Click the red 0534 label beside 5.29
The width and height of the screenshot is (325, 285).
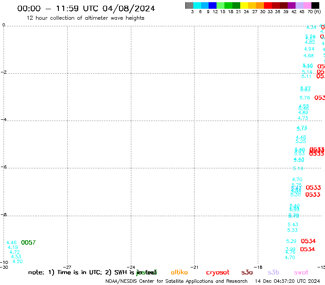pos(308,241)
